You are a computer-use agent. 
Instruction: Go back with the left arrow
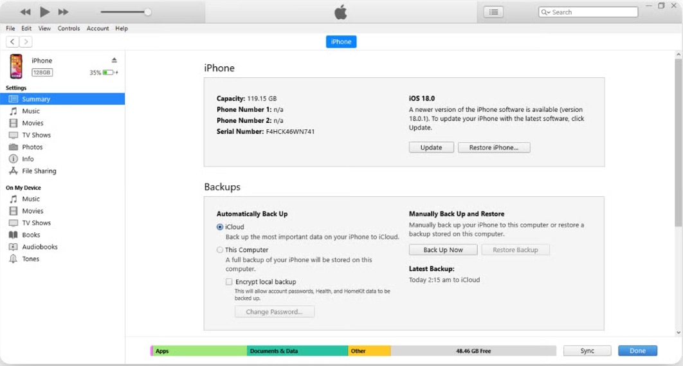pos(12,42)
